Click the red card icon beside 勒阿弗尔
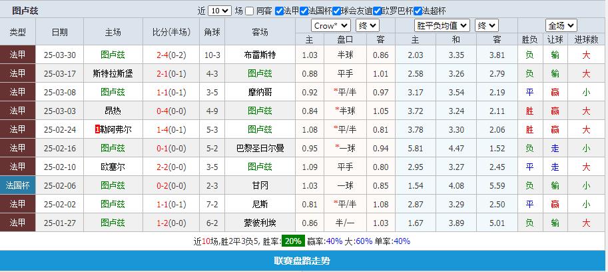Screen dimensions: 608x272 click(x=98, y=129)
